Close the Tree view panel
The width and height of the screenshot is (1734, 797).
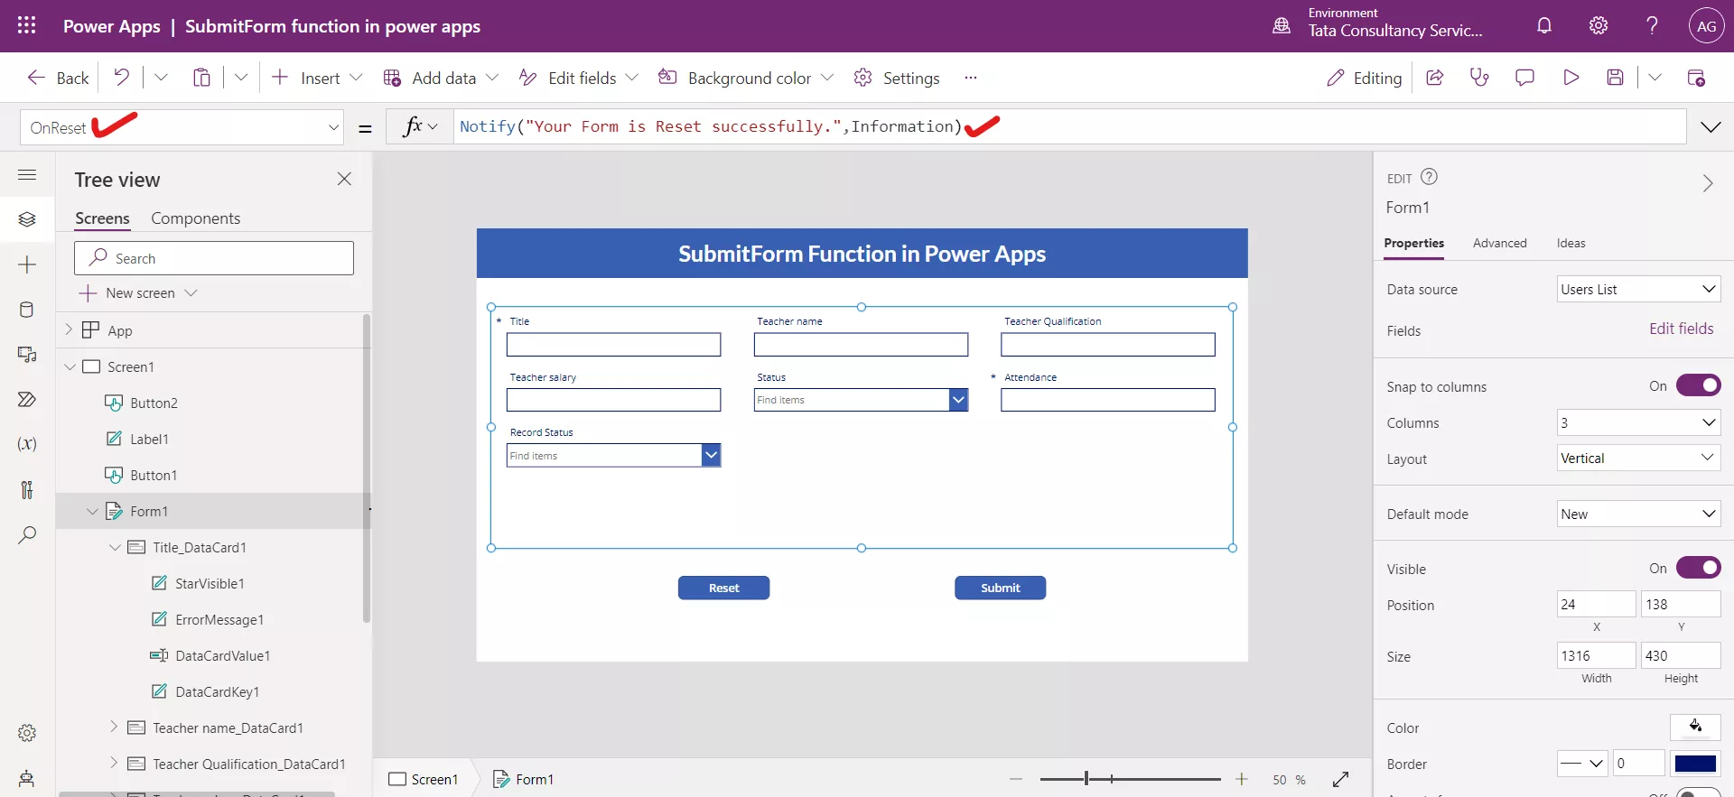344,179
